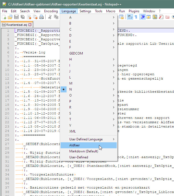
Task: Click the synchronize scrolling lock icon
Action: (x=121, y=17)
